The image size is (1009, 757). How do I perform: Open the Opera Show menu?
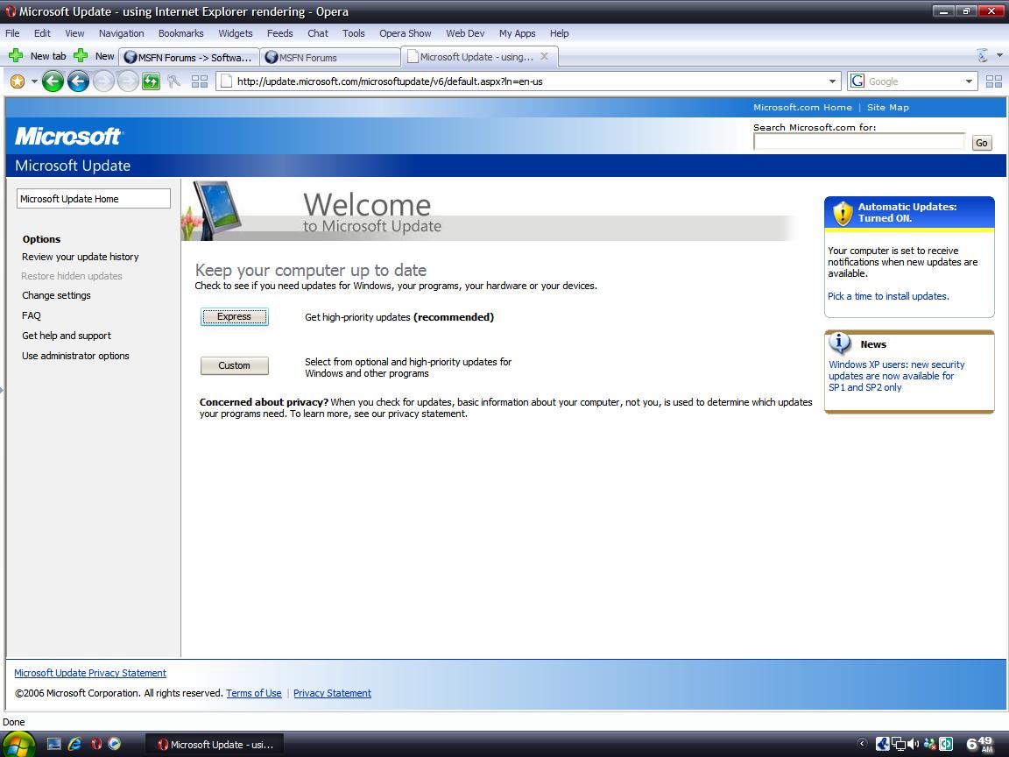(x=406, y=33)
